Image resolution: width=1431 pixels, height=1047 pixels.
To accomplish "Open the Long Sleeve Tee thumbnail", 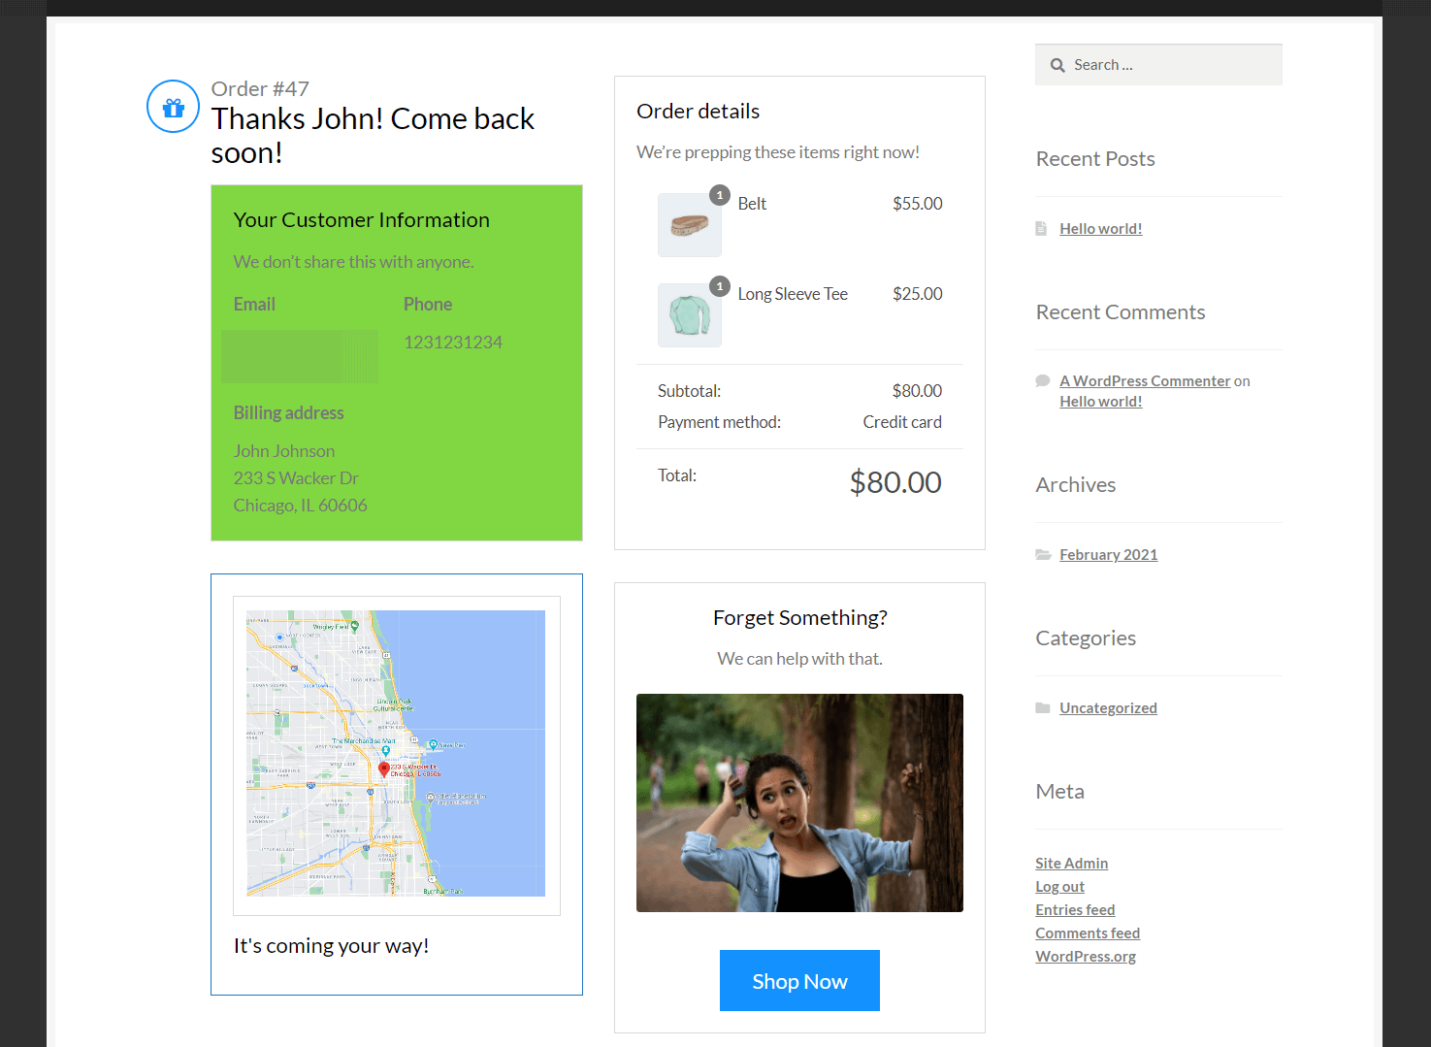I will pos(689,315).
